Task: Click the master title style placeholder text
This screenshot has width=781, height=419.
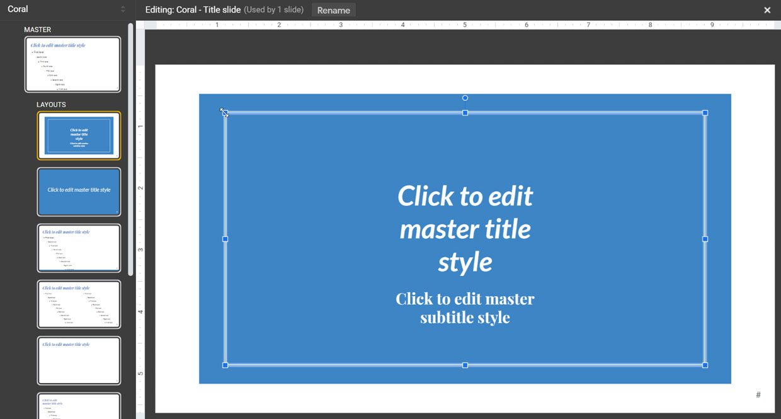Action: (x=465, y=229)
